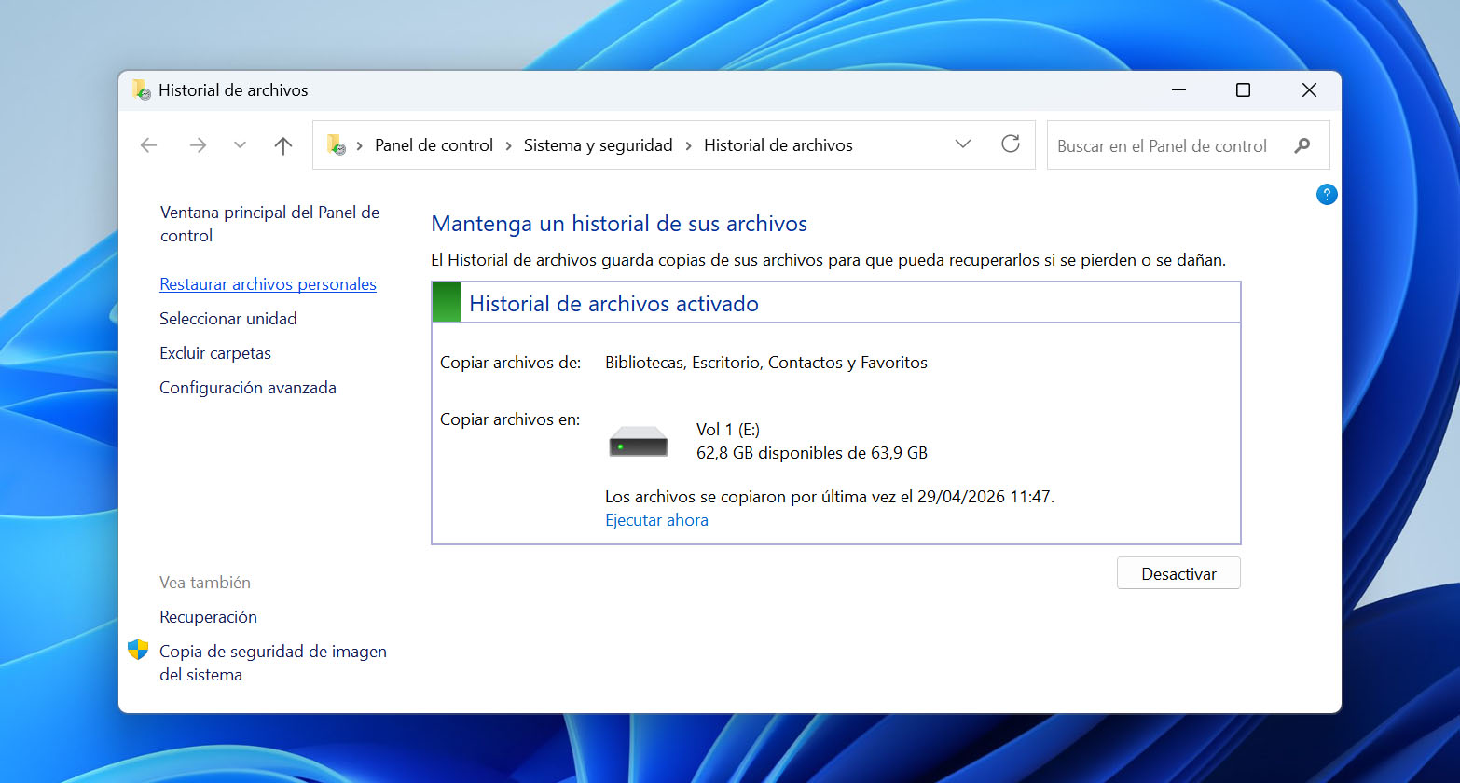This screenshot has width=1460, height=783.
Task: Click the folder icon in address bar
Action: 337,144
